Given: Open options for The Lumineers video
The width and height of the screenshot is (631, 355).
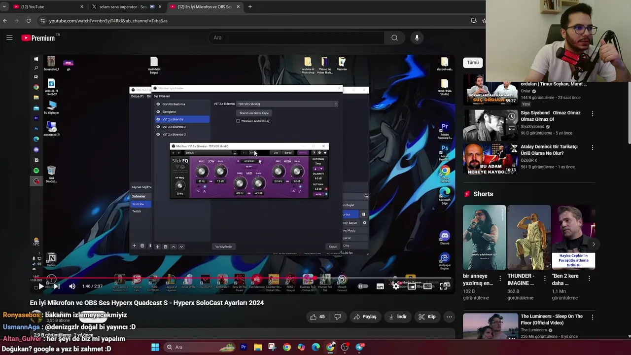Looking at the screenshot, I should 593,317.
